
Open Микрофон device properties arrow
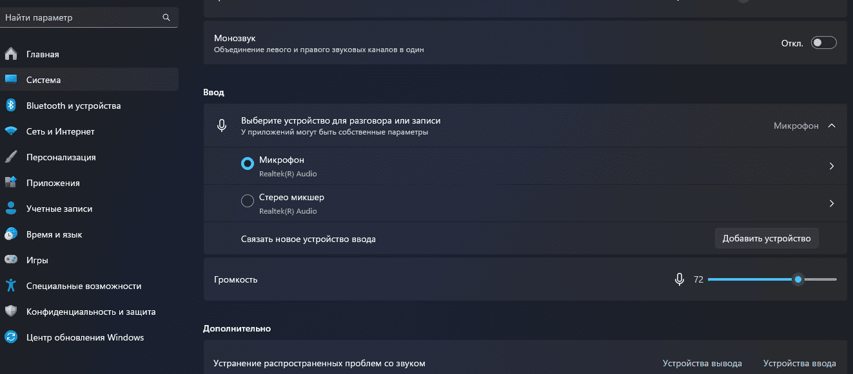click(832, 166)
